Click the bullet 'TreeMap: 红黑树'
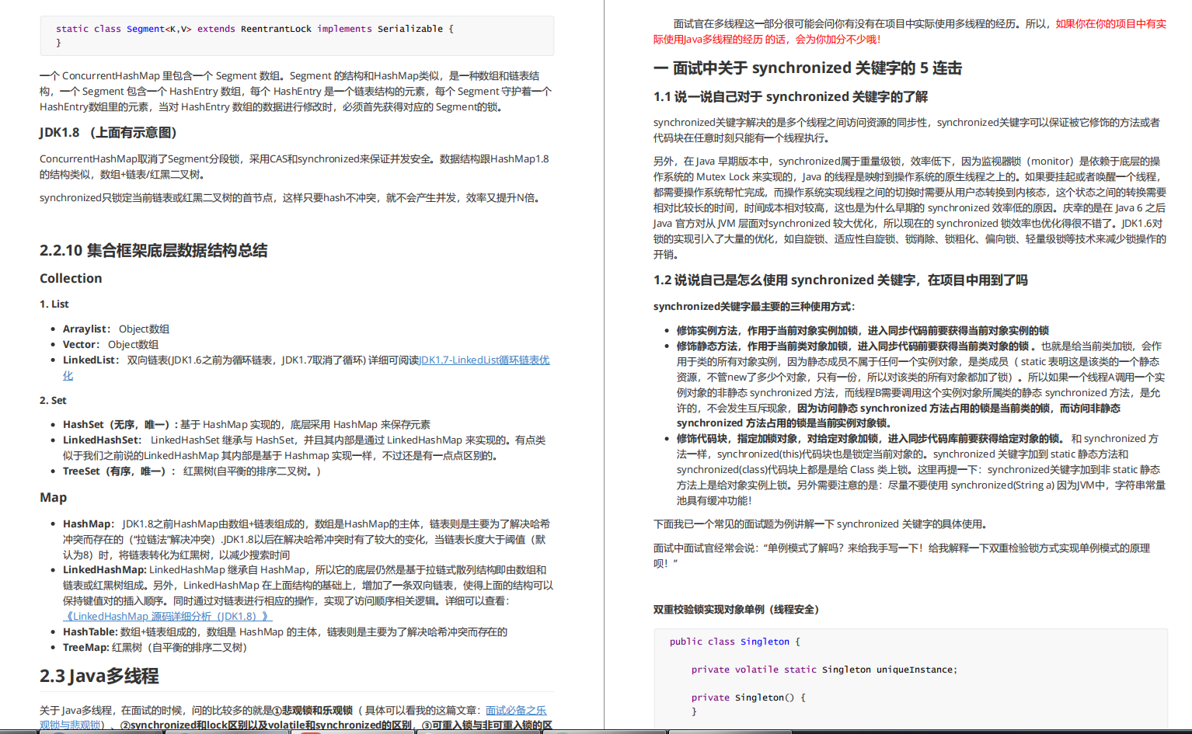 155,648
